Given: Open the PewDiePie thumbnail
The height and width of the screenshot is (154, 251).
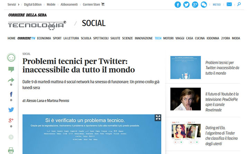Looking at the screenshot, I should (x=186, y=99).
